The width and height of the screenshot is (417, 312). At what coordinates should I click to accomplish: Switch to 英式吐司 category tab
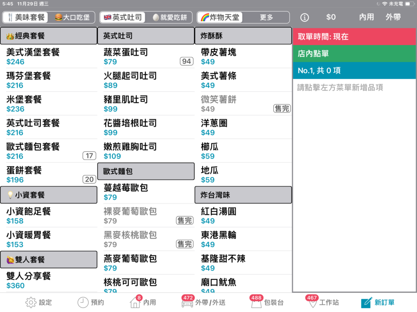click(123, 17)
